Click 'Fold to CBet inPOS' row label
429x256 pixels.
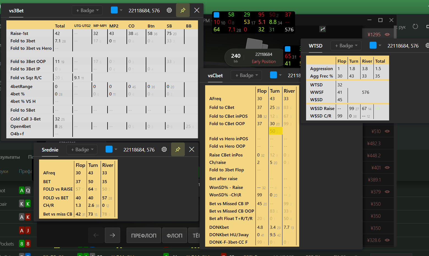point(228,116)
